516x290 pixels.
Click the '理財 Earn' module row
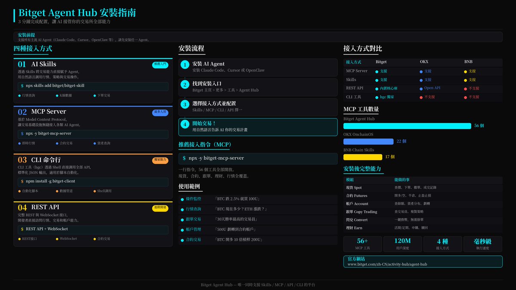423,228
